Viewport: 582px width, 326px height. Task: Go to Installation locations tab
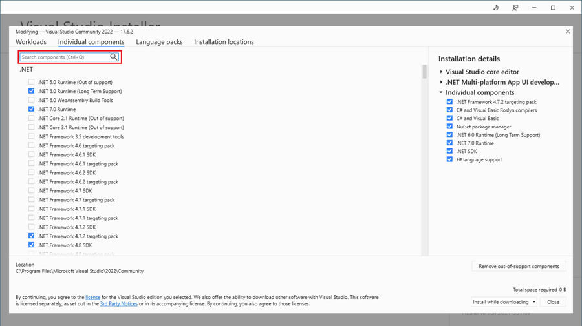pos(224,42)
